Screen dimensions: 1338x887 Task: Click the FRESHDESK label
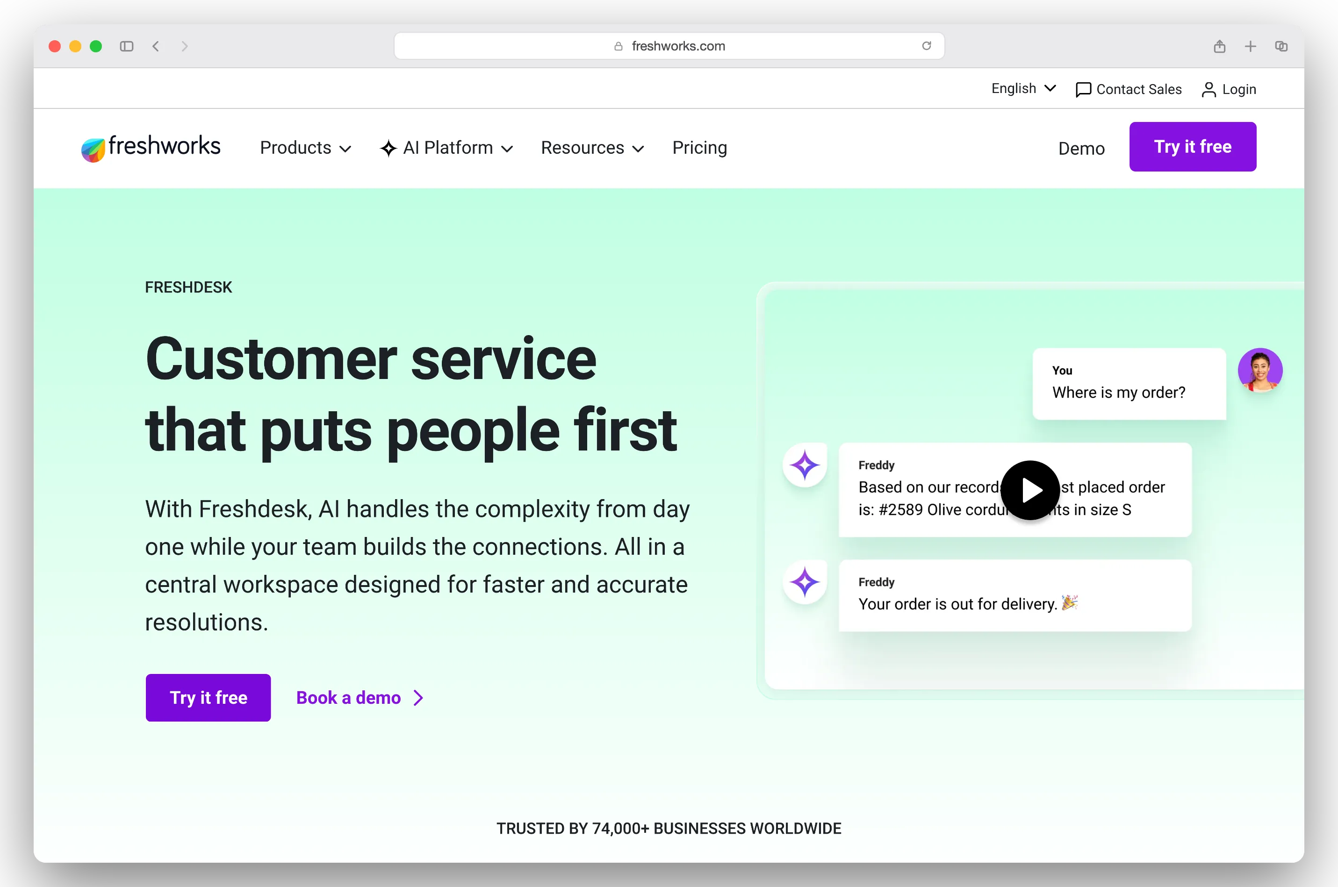188,287
